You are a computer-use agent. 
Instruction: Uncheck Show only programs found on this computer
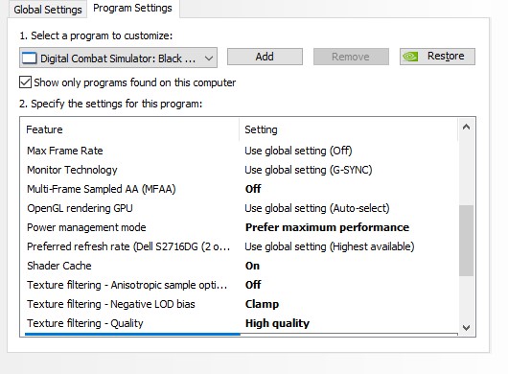(25, 82)
